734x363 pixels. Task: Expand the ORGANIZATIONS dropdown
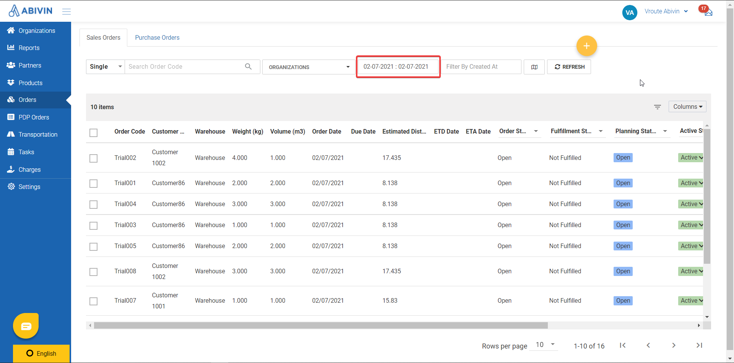coord(309,67)
